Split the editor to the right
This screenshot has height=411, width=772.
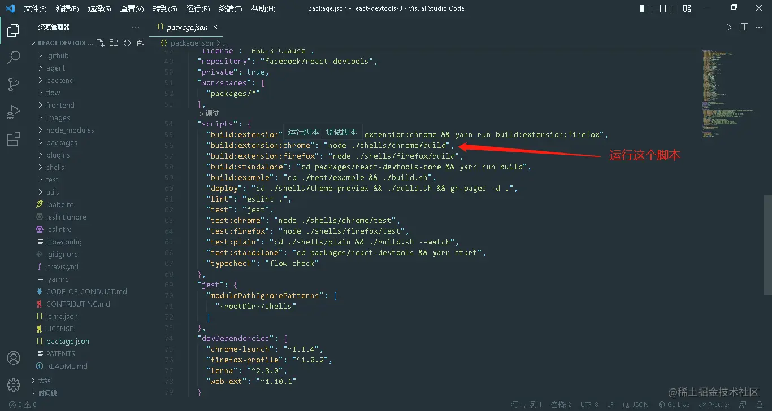point(744,27)
